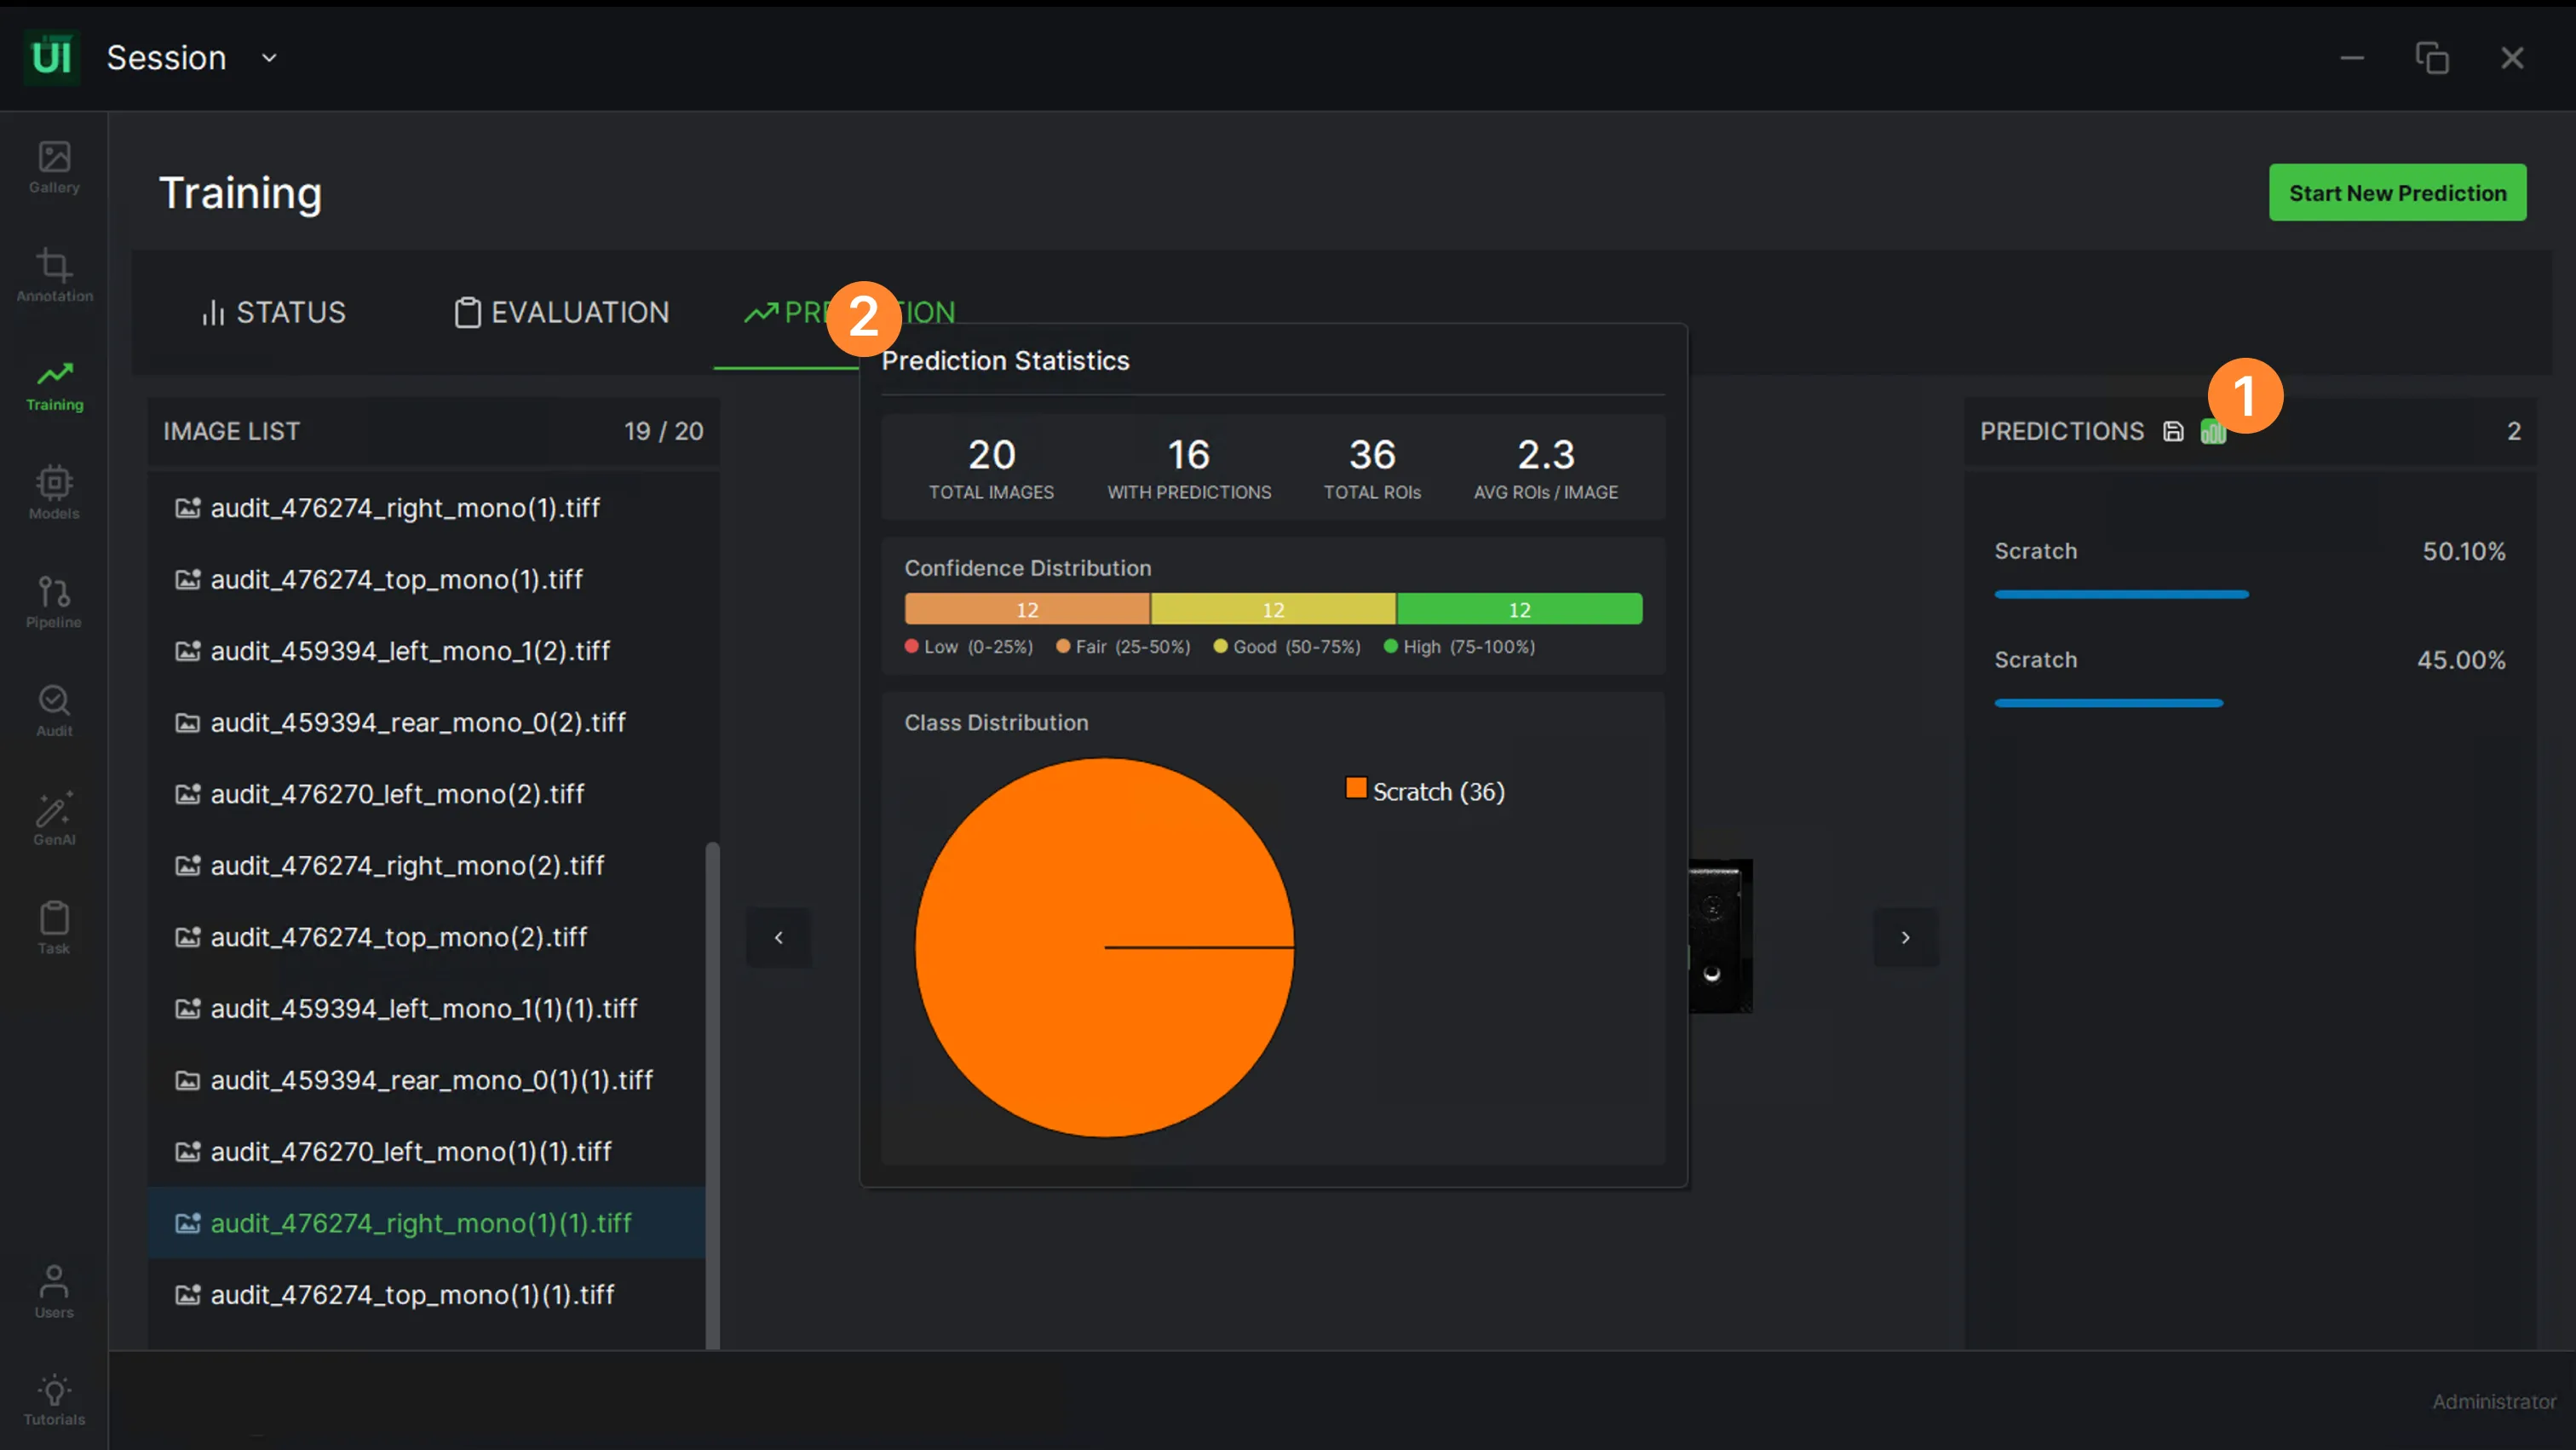Open the GenAI page in sidebar
This screenshot has width=2576, height=1450.
pos(54,819)
